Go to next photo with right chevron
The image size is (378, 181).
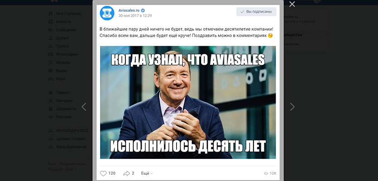[292, 107]
